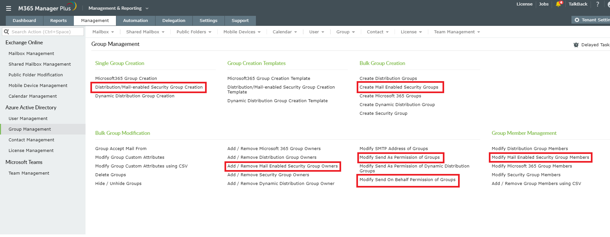Open Dynamic Distribution Group Creation Template
This screenshot has width=610, height=237.
pyautogui.click(x=278, y=101)
